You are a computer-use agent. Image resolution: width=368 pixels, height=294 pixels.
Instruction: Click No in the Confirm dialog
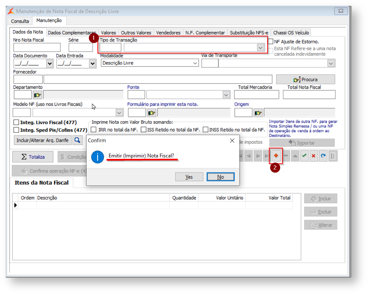220,177
